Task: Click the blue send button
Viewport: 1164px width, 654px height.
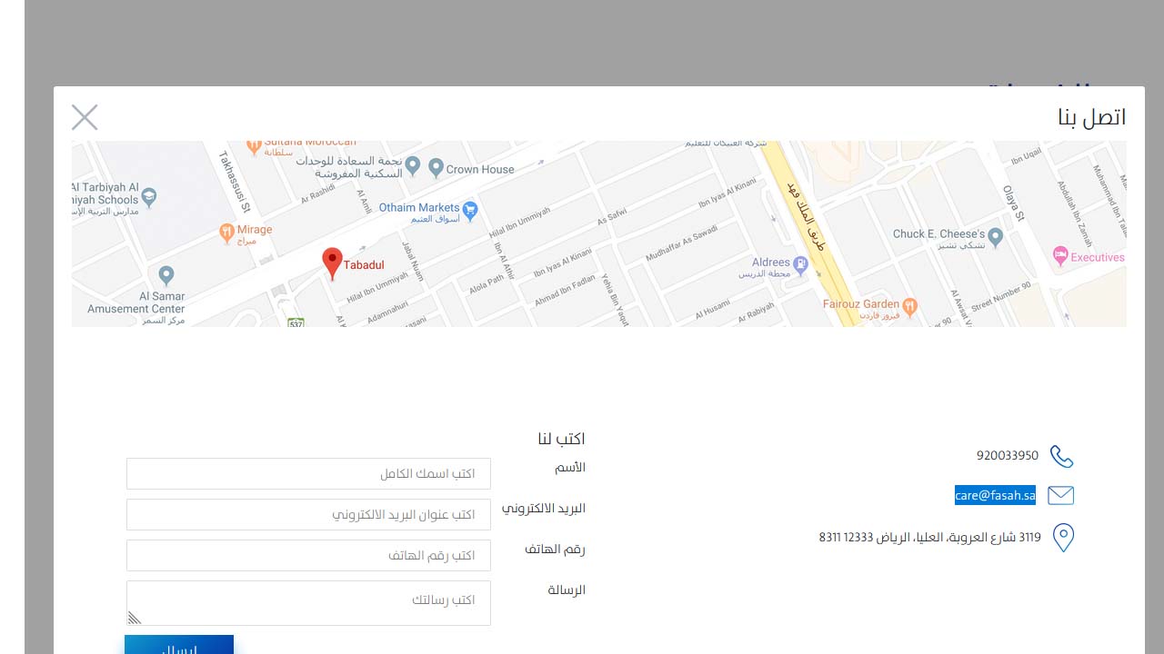Action: [x=179, y=644]
